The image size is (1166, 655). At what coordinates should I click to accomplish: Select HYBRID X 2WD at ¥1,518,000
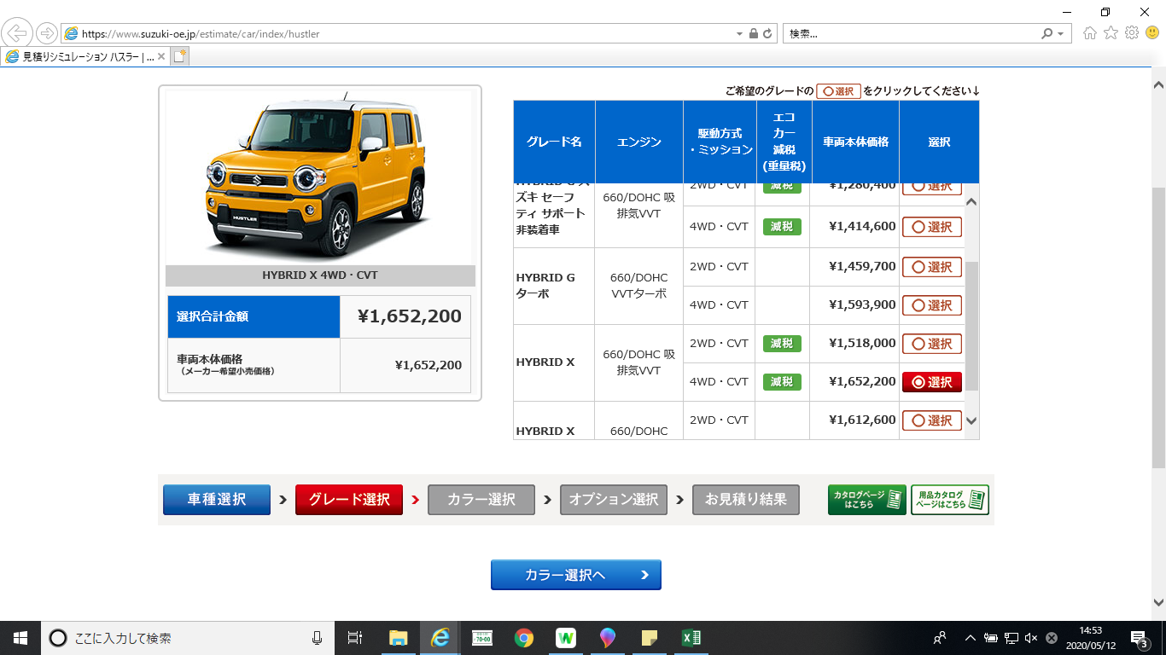click(932, 344)
